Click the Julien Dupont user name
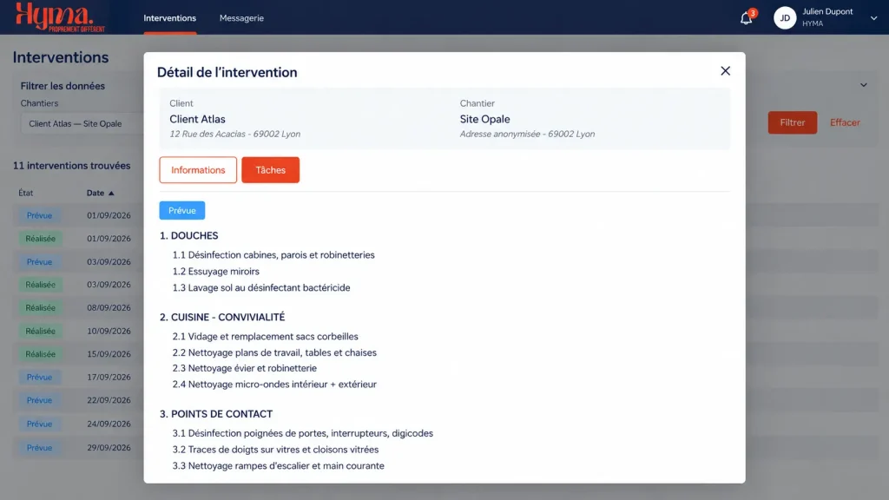 point(827,12)
